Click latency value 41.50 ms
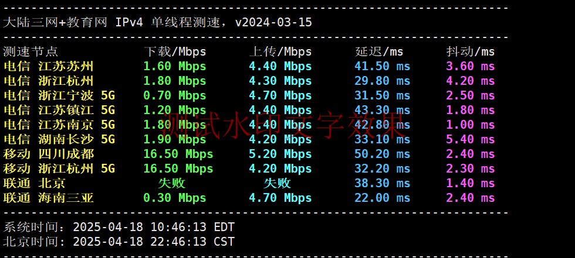Image resolution: width=575 pixels, height=258 pixels. [383, 66]
